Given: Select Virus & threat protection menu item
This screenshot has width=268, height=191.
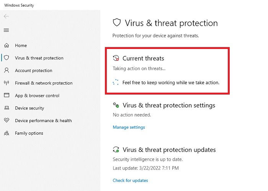Looking at the screenshot, I should (x=39, y=58).
